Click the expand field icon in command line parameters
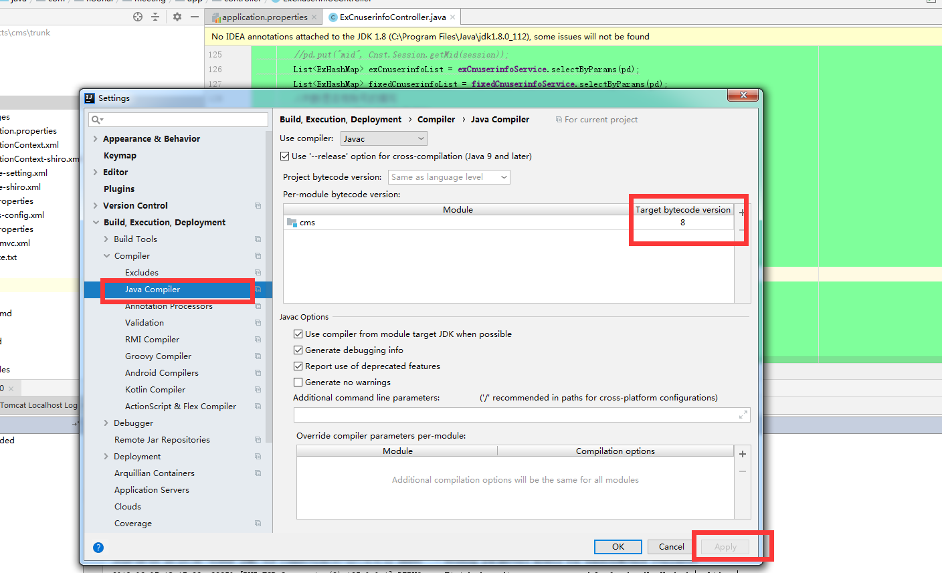The width and height of the screenshot is (942, 573). coord(743,415)
